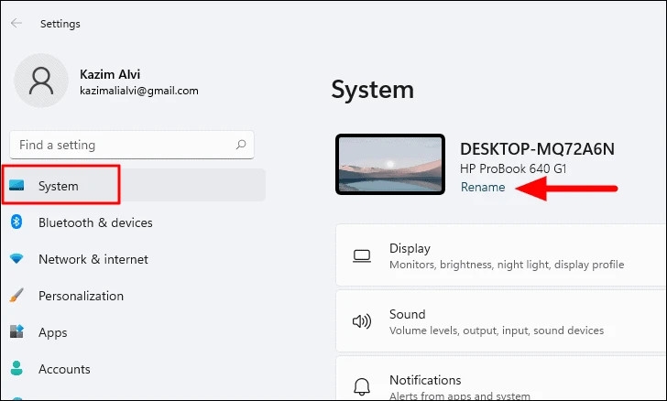Click the Apps icon in the sidebar
Viewport: 667px width, 401px height.
click(16, 332)
